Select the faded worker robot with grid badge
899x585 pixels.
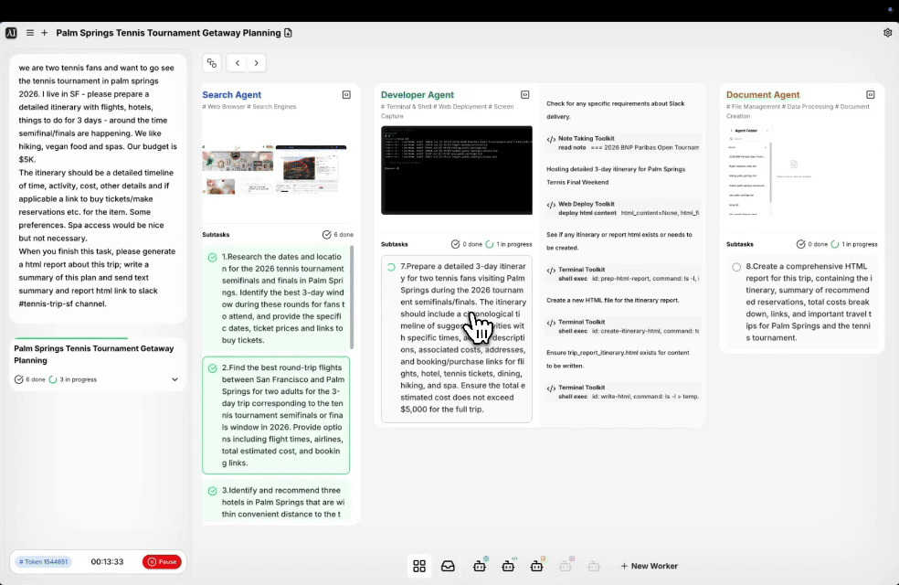click(566, 565)
